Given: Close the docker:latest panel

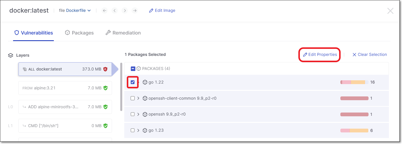Looking at the screenshot, I should pos(390,11).
